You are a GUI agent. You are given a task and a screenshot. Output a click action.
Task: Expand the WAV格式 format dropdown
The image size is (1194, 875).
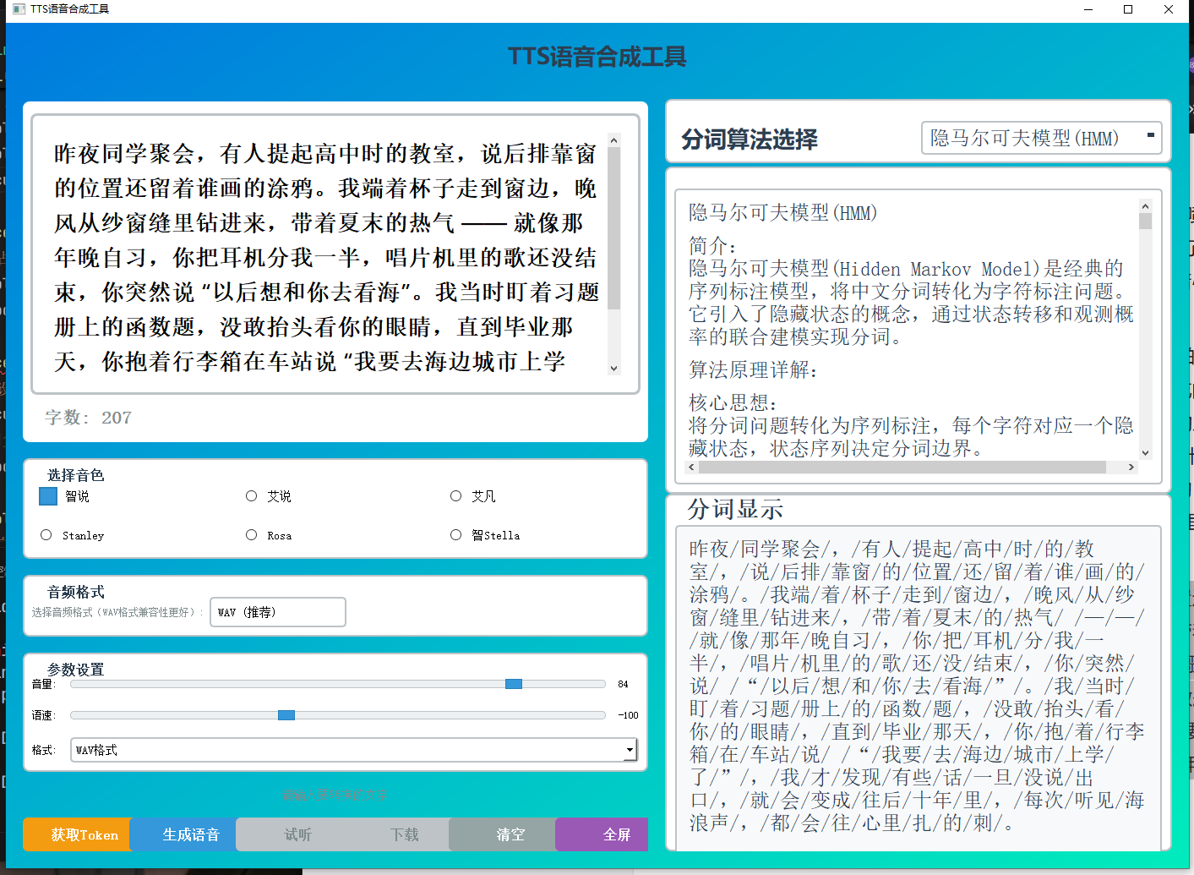click(x=354, y=750)
